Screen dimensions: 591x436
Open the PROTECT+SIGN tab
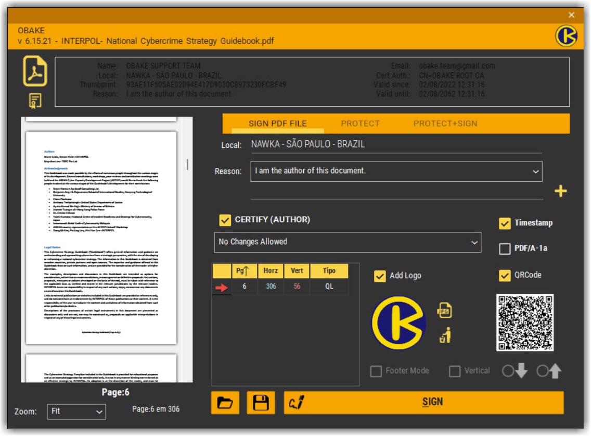pos(445,123)
